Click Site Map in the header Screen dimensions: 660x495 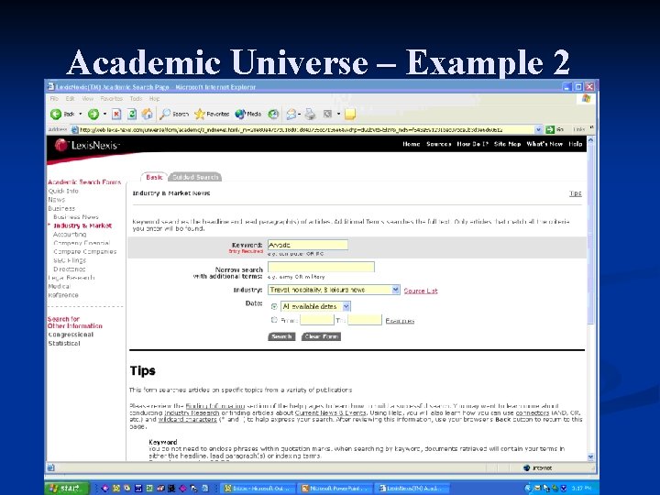[x=507, y=144]
